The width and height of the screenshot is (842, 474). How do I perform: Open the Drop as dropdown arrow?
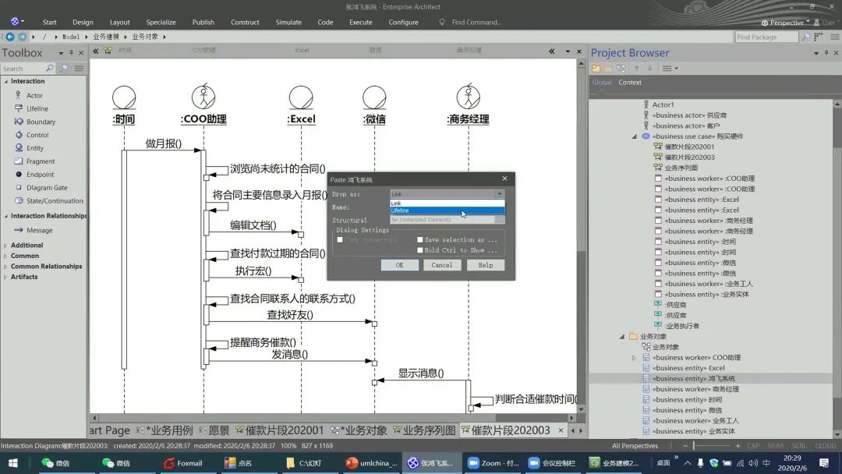(x=500, y=194)
